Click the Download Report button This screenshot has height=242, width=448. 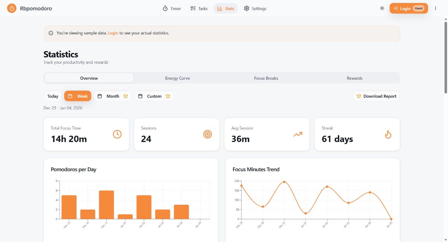[376, 96]
